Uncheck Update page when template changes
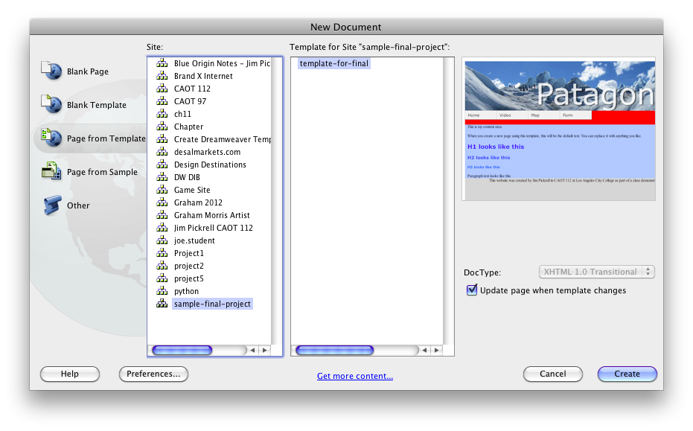Image resolution: width=693 pixels, height=431 pixels. point(472,290)
